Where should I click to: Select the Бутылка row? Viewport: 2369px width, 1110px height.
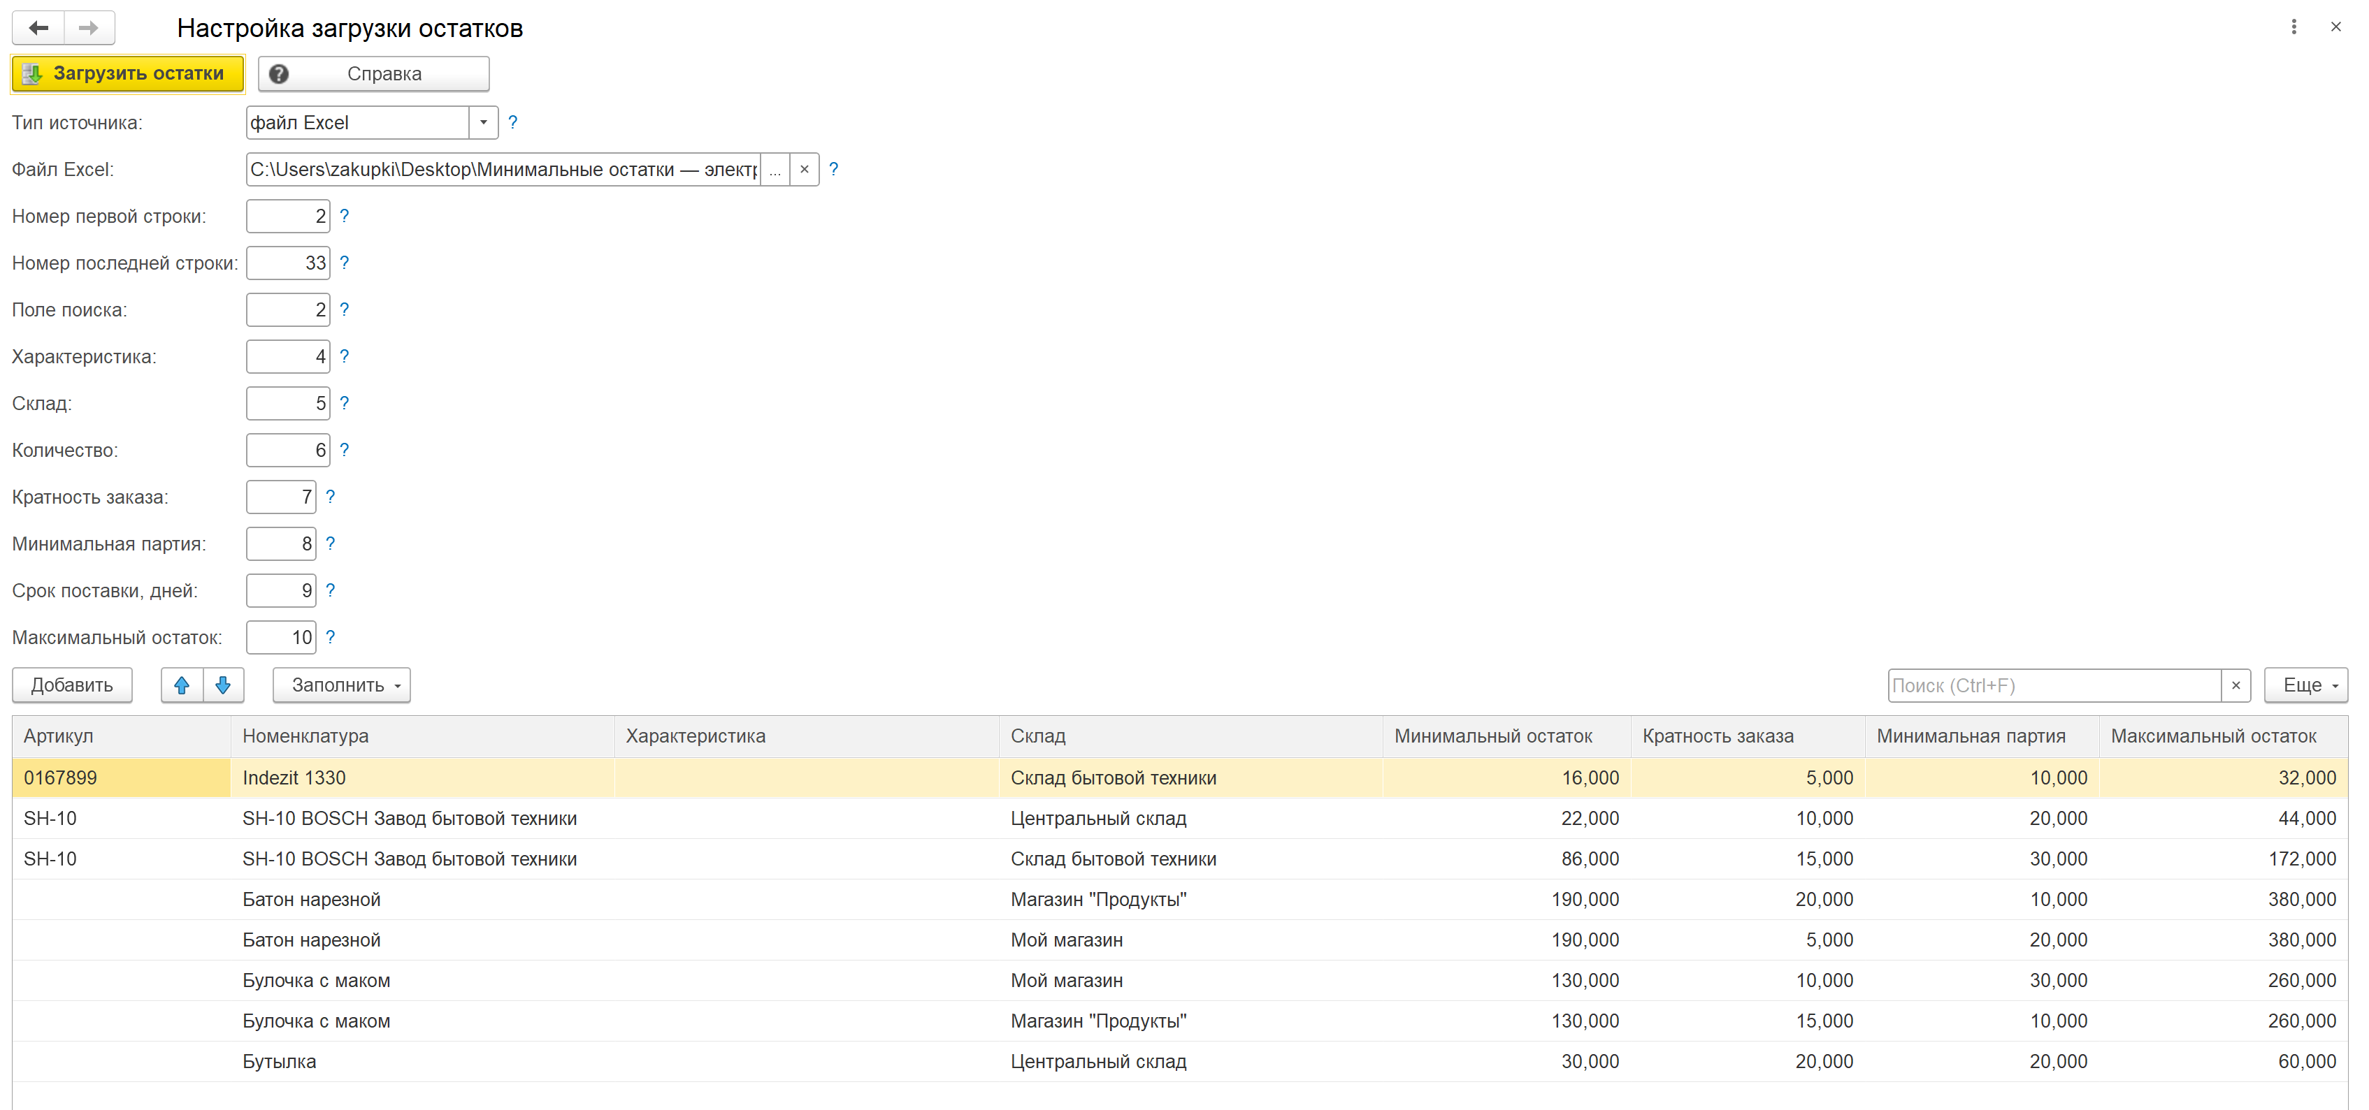coord(1180,1061)
